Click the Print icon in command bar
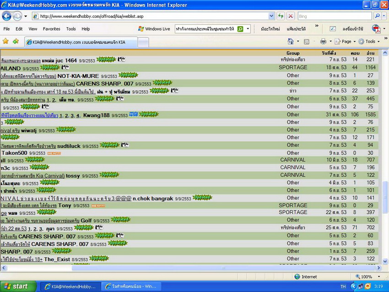Image resolution: width=389 pixels, height=292 pixels. click(x=323, y=41)
